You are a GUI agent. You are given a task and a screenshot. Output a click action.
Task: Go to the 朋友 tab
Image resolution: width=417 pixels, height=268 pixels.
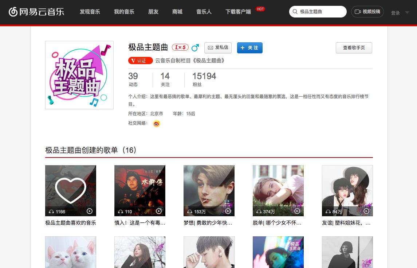(153, 12)
